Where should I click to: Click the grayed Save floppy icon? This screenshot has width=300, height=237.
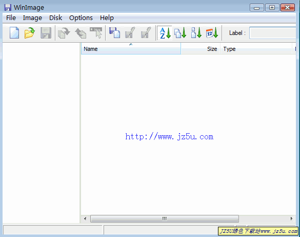pyautogui.click(x=46, y=33)
